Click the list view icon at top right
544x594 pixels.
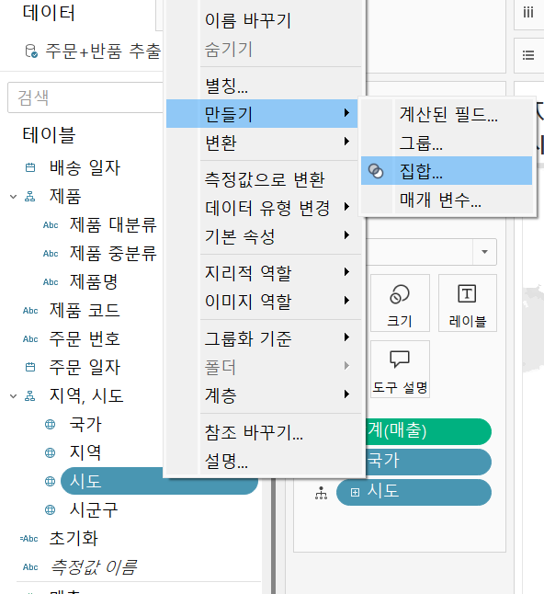(528, 55)
